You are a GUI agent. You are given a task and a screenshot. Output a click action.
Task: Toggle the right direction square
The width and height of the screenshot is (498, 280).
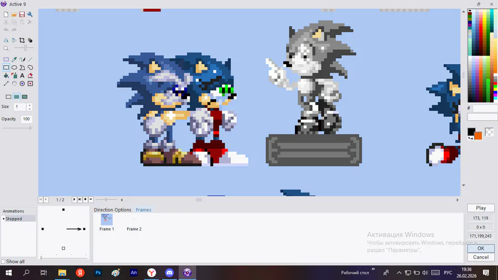(x=84, y=229)
